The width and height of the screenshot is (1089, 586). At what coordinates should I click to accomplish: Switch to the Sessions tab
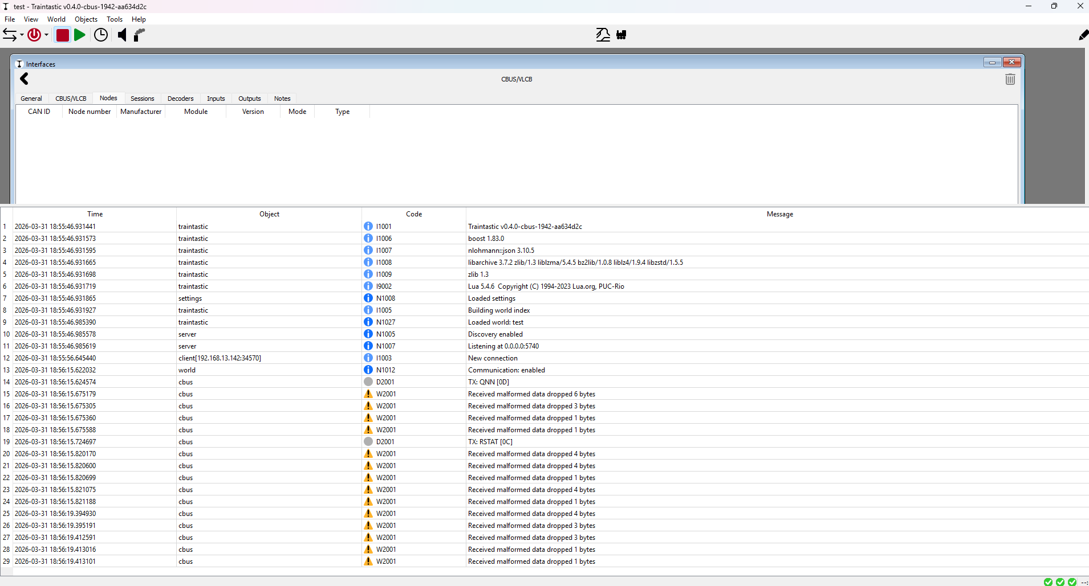pos(142,99)
